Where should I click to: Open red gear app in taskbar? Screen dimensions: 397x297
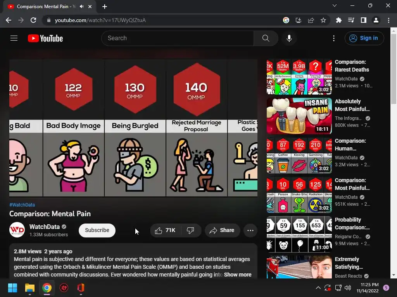click(64, 288)
